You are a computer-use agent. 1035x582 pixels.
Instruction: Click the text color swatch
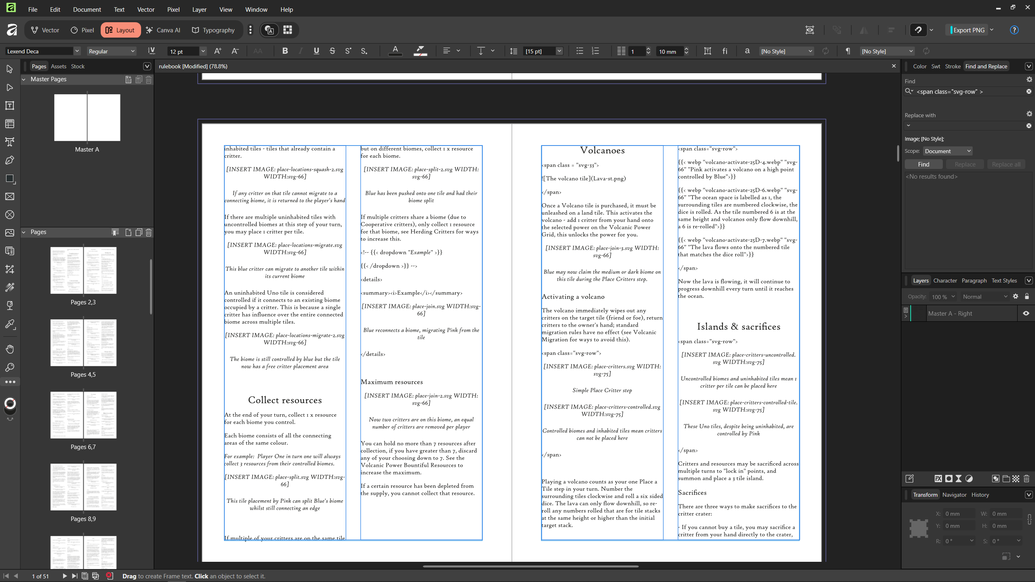click(395, 51)
